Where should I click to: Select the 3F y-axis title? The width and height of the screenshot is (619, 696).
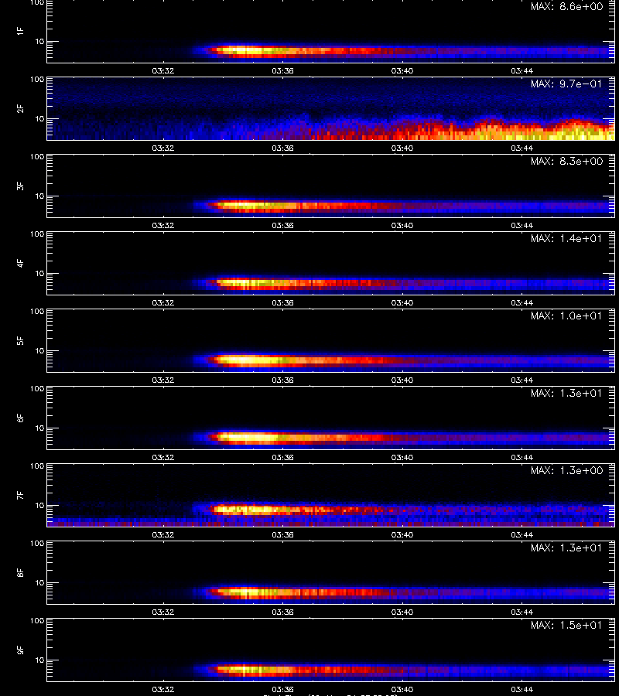[x=20, y=186]
